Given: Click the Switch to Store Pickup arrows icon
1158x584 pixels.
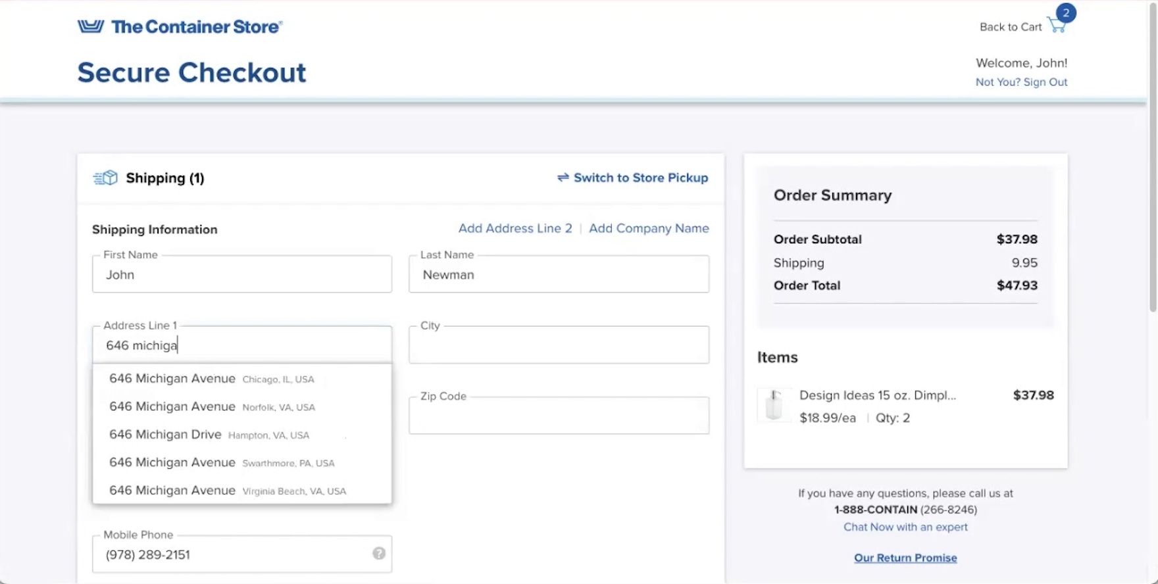Looking at the screenshot, I should click(563, 178).
